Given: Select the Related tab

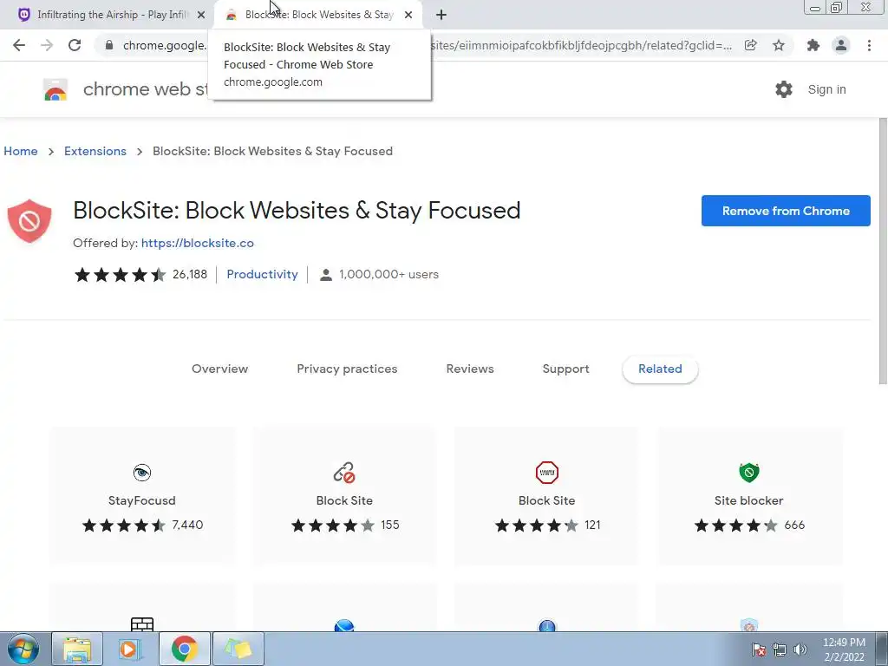Looking at the screenshot, I should tap(660, 369).
